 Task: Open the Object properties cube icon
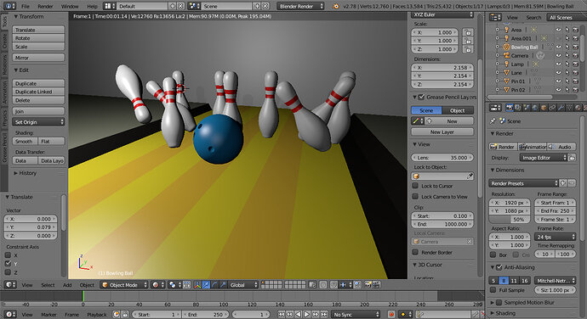[544, 108]
